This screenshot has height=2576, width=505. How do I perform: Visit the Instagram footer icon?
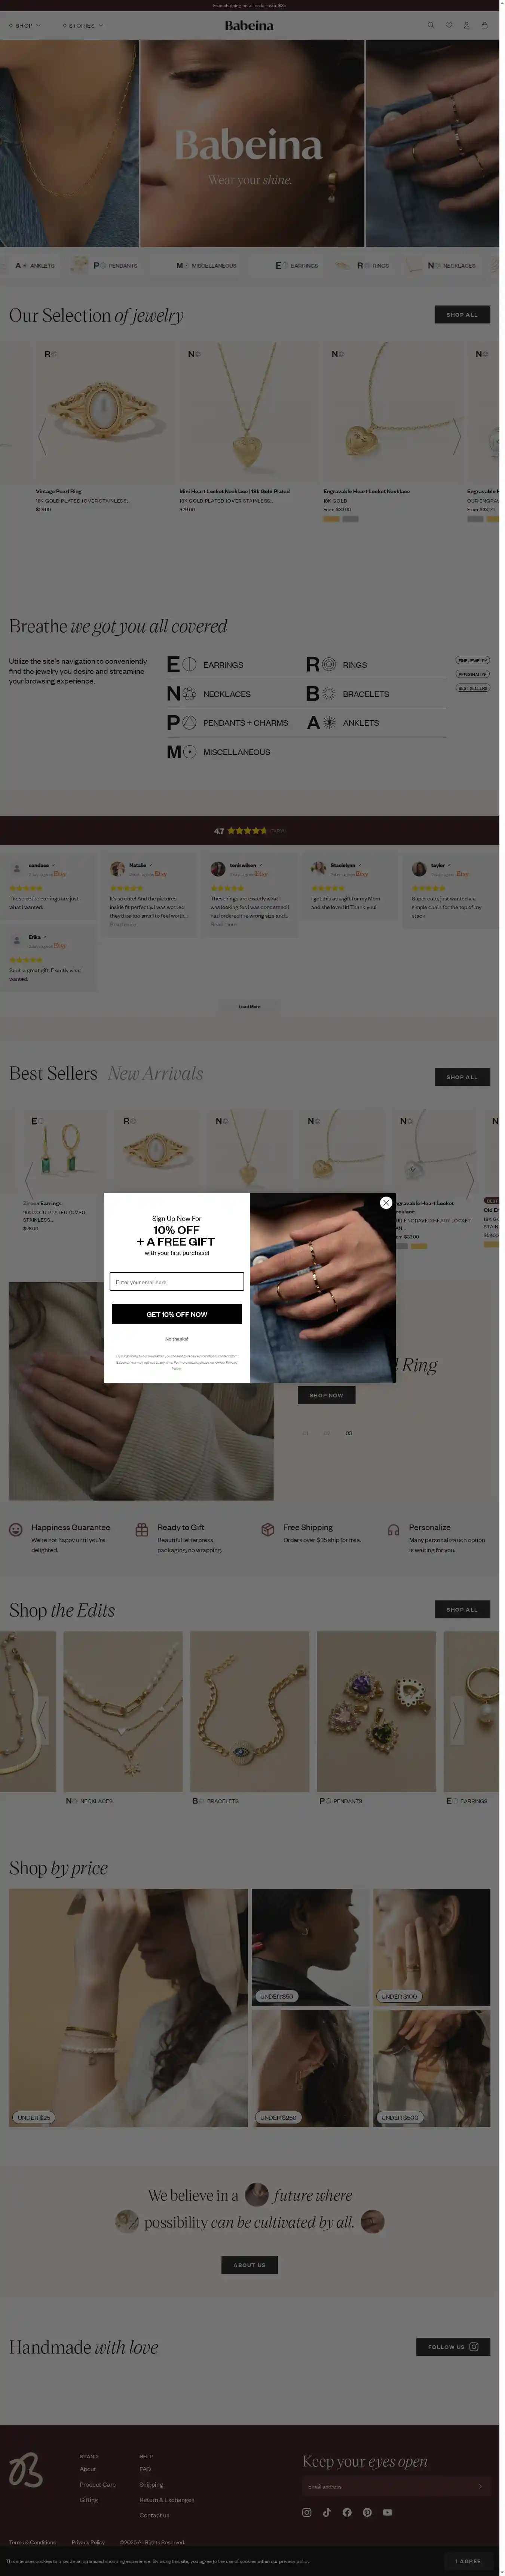[x=307, y=2512]
